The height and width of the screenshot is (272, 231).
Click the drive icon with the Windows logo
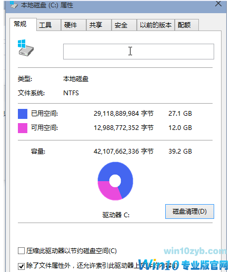[x=26, y=48]
